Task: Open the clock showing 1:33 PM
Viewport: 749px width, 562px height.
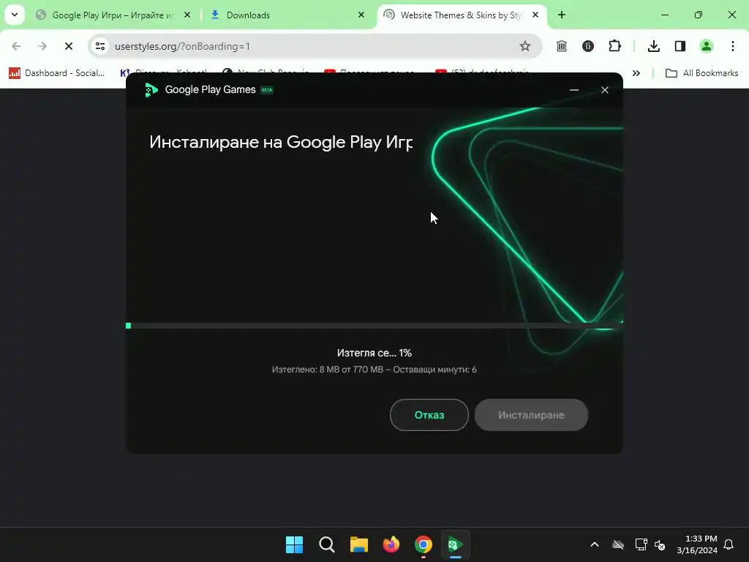Action: tap(697, 544)
